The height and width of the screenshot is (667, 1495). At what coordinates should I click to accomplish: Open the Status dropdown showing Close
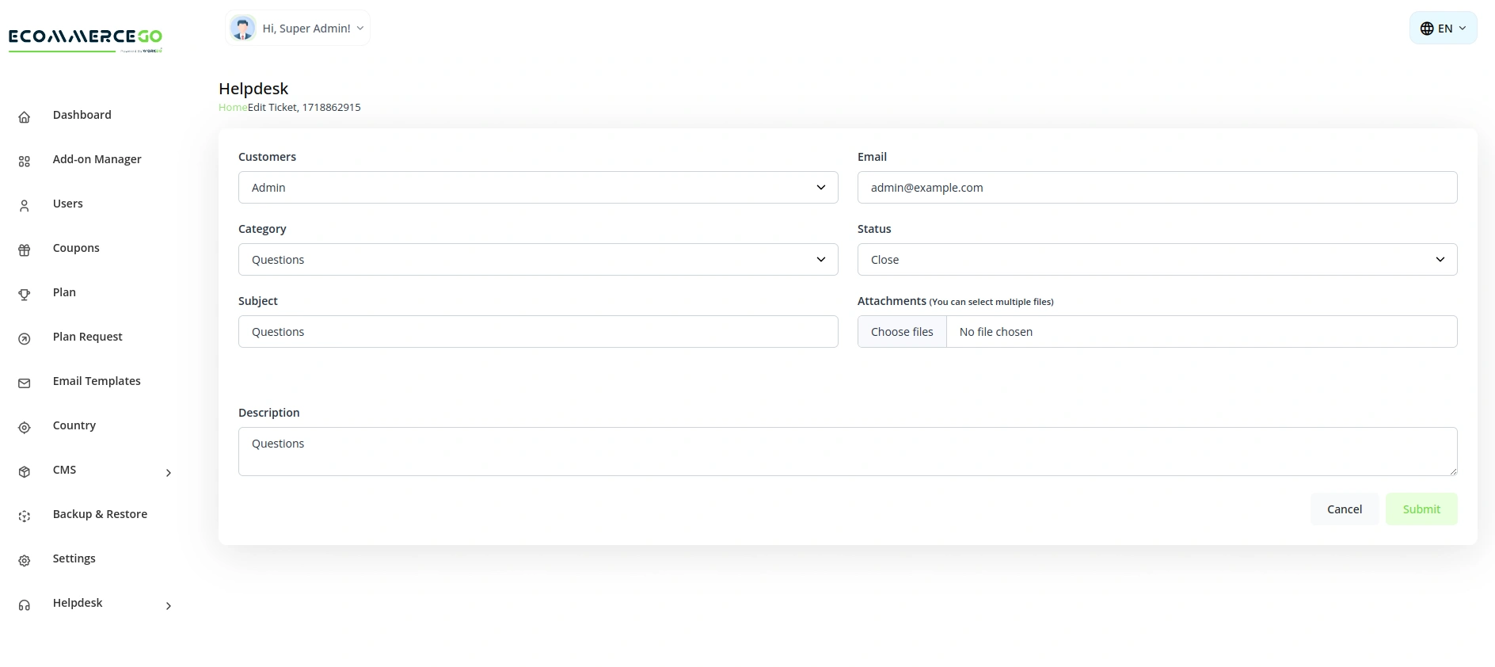point(1156,260)
